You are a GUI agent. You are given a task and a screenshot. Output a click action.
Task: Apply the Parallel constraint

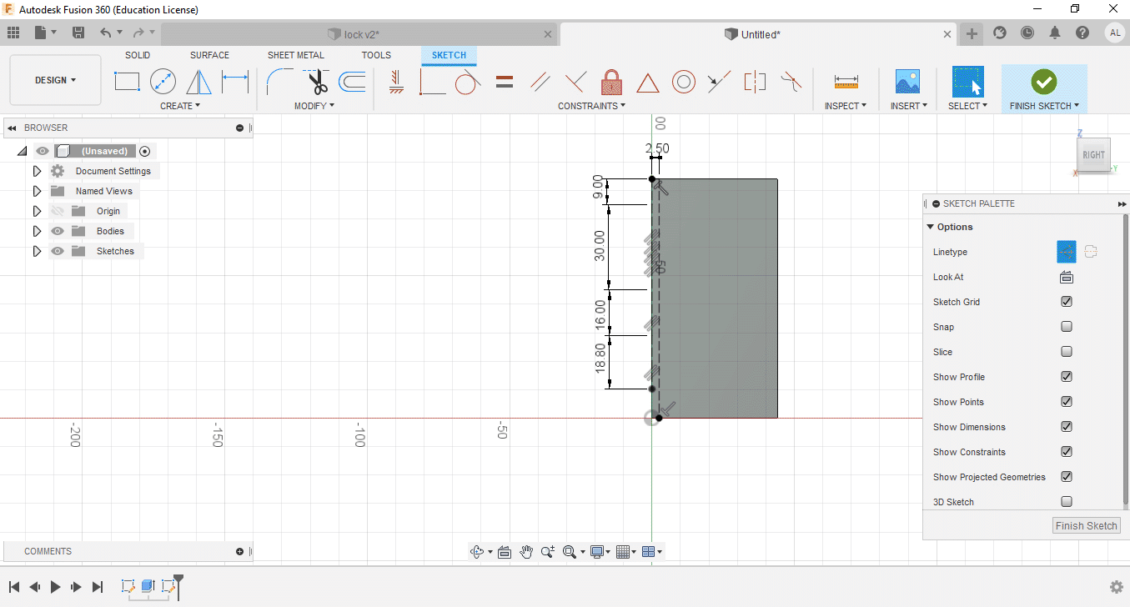coord(540,82)
